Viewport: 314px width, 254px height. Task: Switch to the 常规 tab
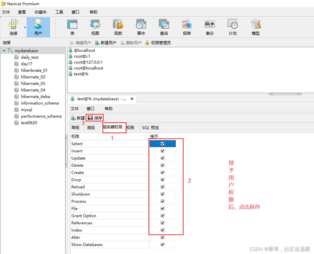coord(75,128)
